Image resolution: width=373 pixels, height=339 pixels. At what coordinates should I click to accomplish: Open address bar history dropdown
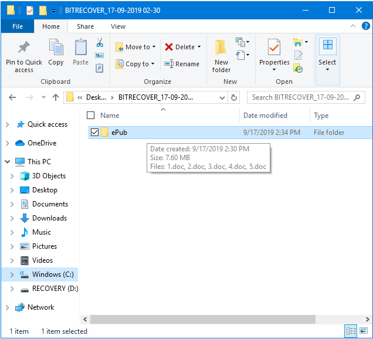point(222,97)
